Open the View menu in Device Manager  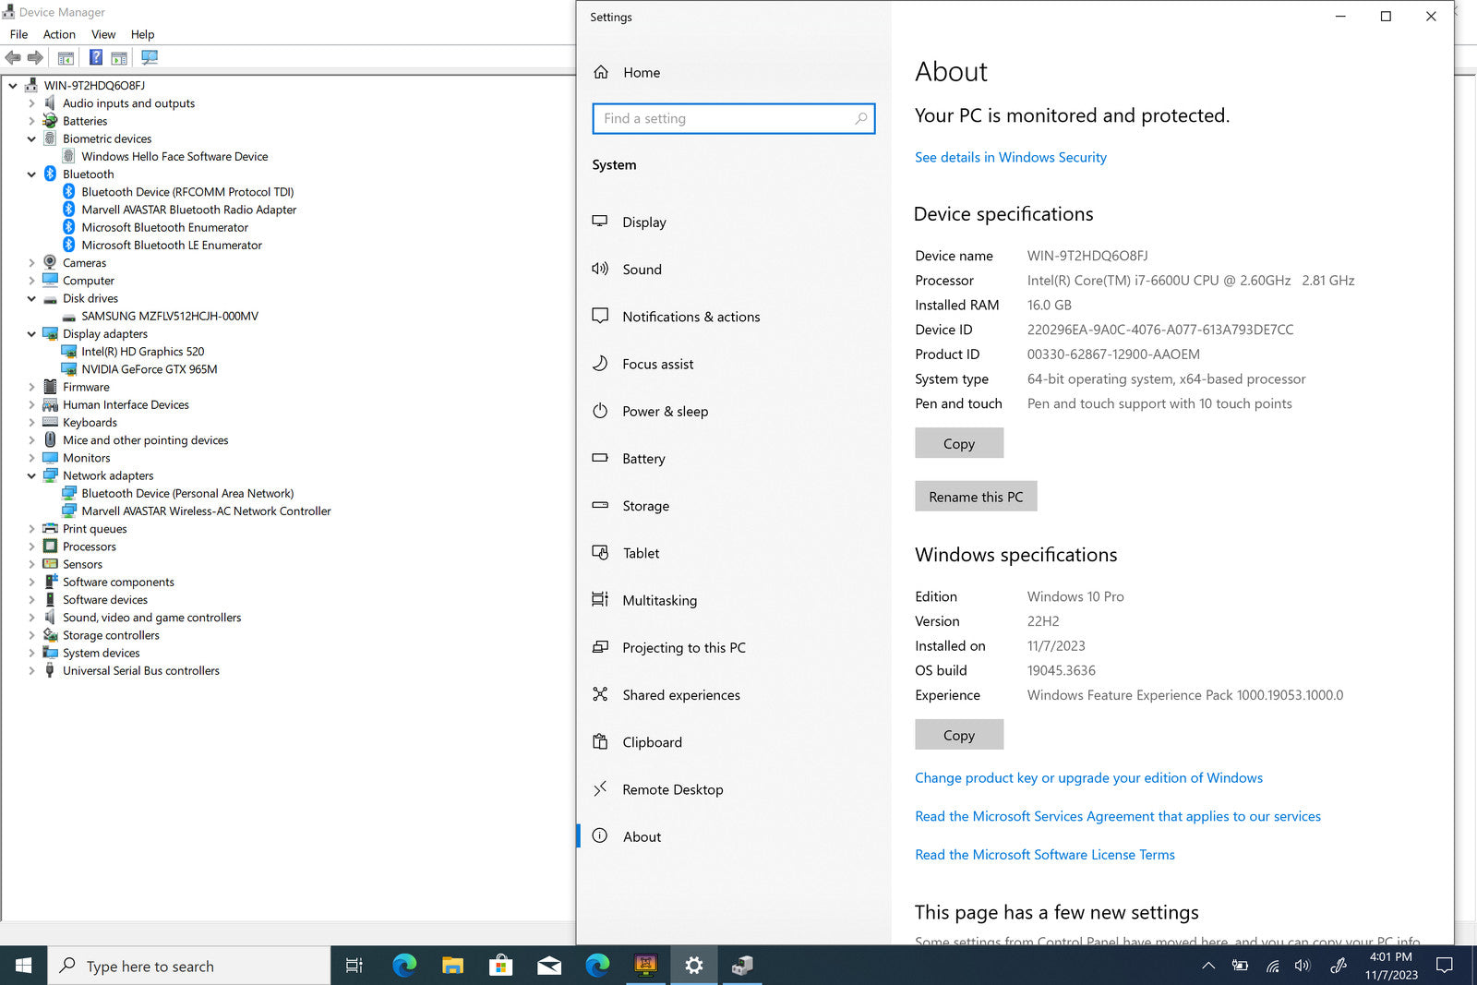[103, 34]
